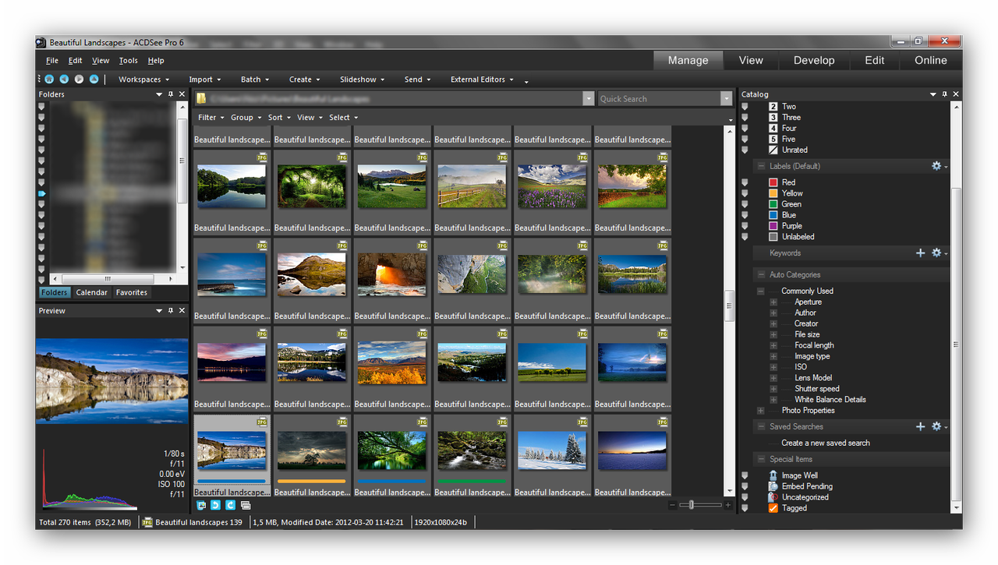Click the thumbnail zoom plus button

tap(728, 505)
